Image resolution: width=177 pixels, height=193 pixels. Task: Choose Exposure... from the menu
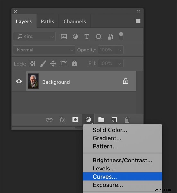click(x=122, y=185)
